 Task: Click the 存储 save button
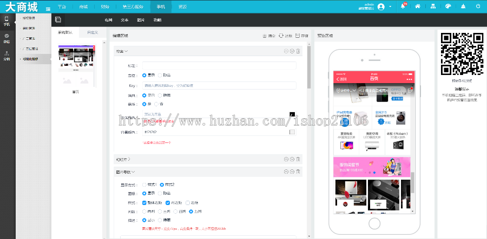pos(302,36)
